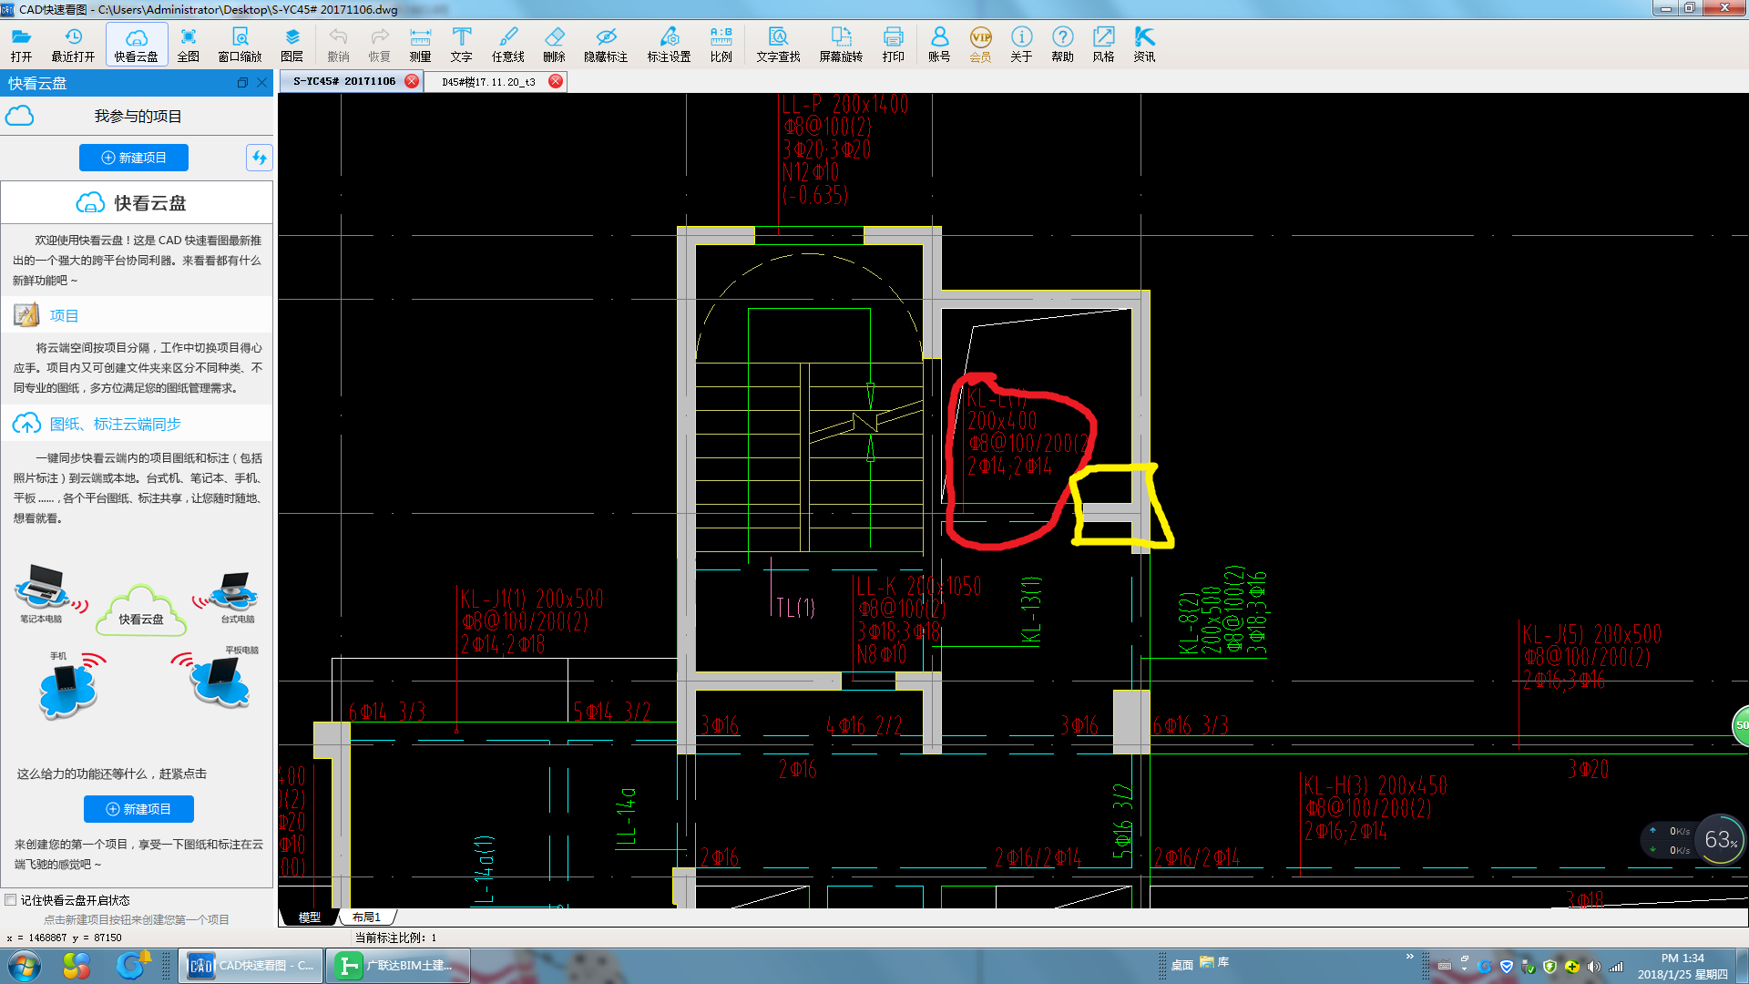1749x984 pixels.
Task: Click 我参与的项目 header
Action: coord(138,117)
